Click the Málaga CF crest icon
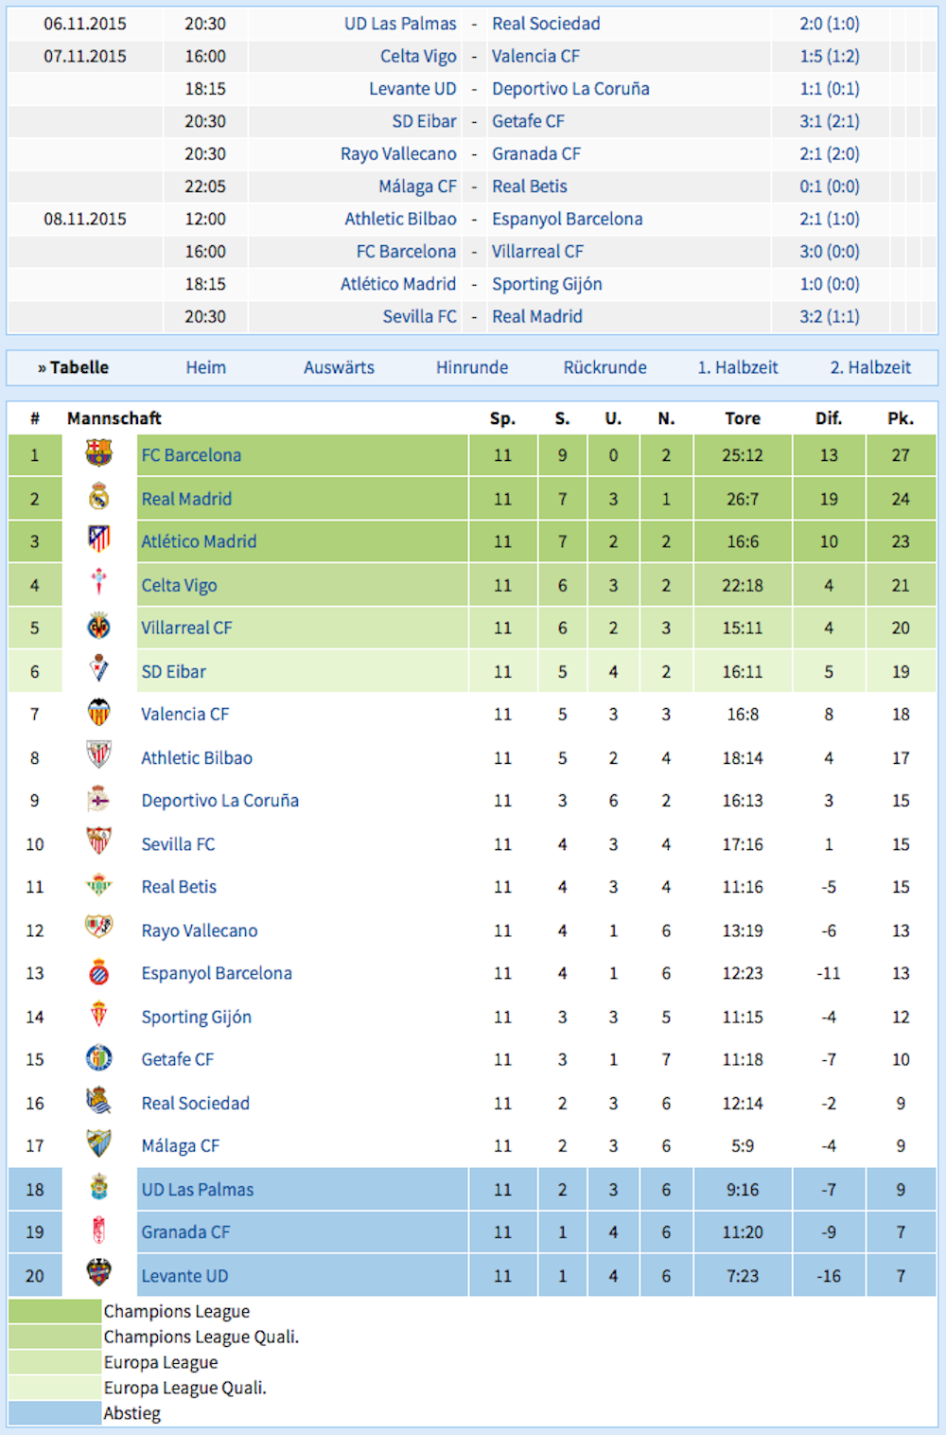The image size is (946, 1435). click(x=98, y=1144)
